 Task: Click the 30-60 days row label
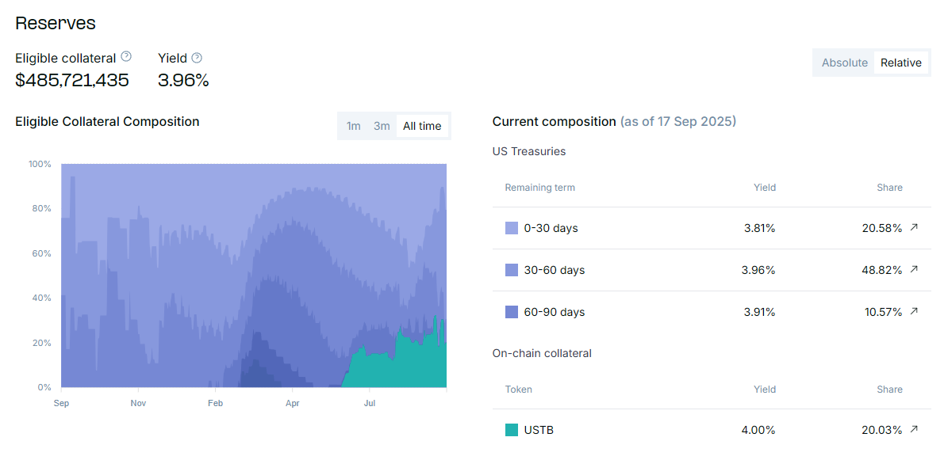[x=554, y=270]
